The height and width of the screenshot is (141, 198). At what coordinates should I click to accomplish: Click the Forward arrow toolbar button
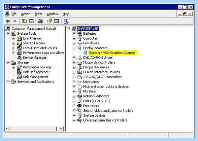[15, 21]
